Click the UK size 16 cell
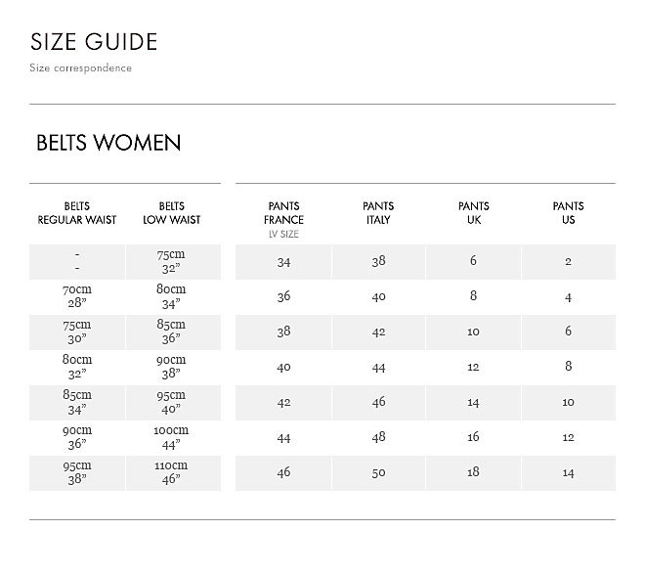This screenshot has width=645, height=575. (473, 438)
